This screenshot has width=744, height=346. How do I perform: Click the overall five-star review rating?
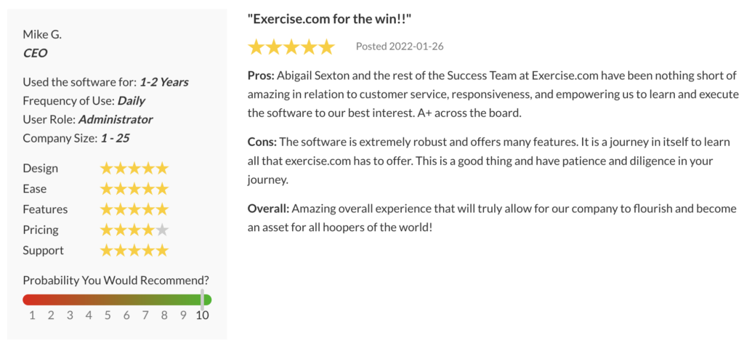[x=291, y=47]
